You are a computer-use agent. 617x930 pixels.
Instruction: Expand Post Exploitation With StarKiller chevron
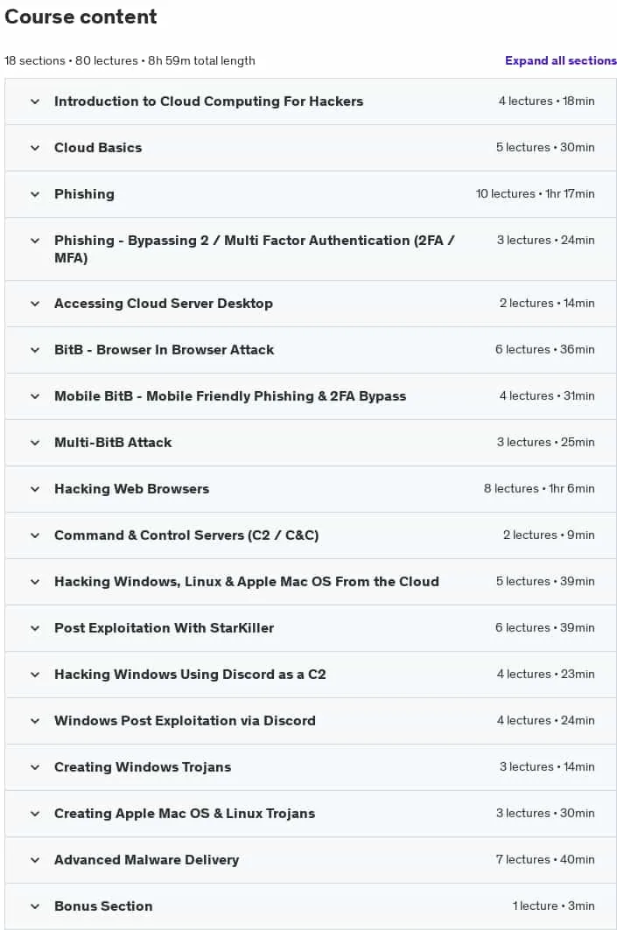click(x=35, y=628)
